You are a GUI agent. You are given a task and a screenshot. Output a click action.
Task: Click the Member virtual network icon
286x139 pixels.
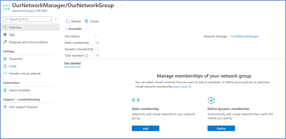5,73
